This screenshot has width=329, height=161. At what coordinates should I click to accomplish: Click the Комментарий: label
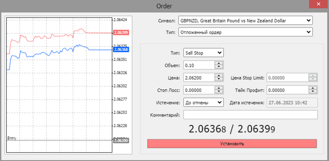coord(165,115)
